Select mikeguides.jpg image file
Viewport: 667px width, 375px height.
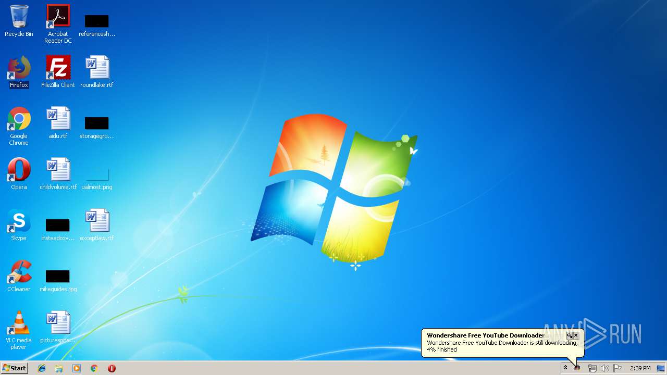click(x=58, y=280)
